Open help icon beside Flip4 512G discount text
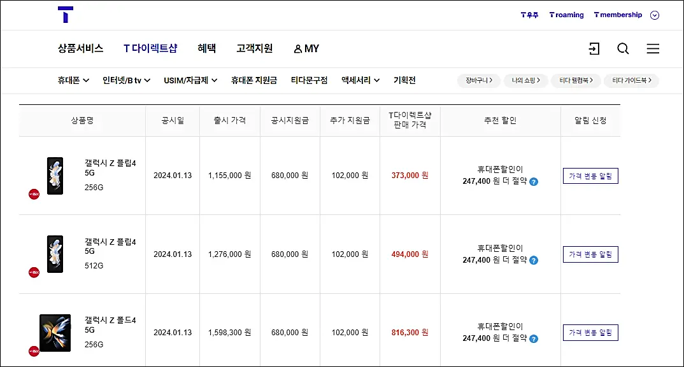Screen dimensions: 684x367 pyautogui.click(x=534, y=260)
